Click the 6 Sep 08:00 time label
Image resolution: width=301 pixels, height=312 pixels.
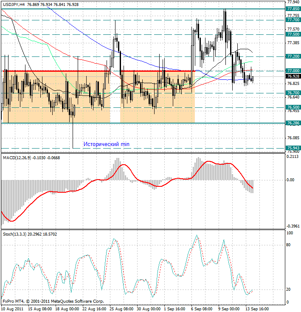(x=202, y=309)
